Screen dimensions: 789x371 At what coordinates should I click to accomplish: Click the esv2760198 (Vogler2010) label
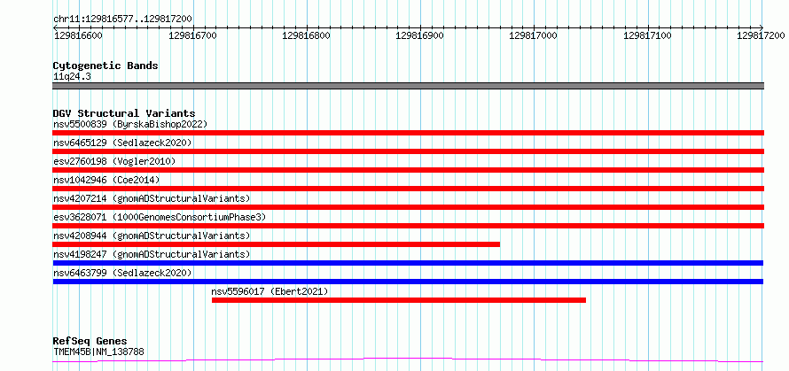pyautogui.click(x=114, y=161)
